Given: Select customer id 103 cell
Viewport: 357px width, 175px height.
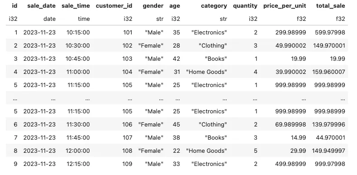Looking at the screenshot, I should [128, 58].
